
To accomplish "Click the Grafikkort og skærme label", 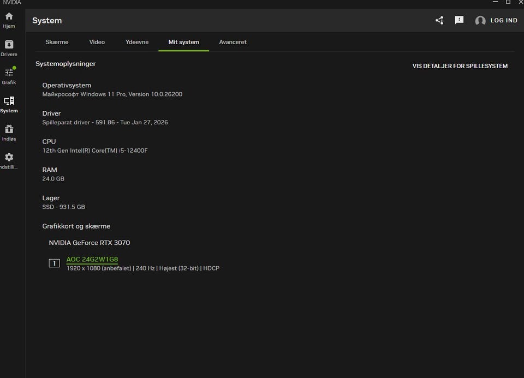I will point(76,226).
